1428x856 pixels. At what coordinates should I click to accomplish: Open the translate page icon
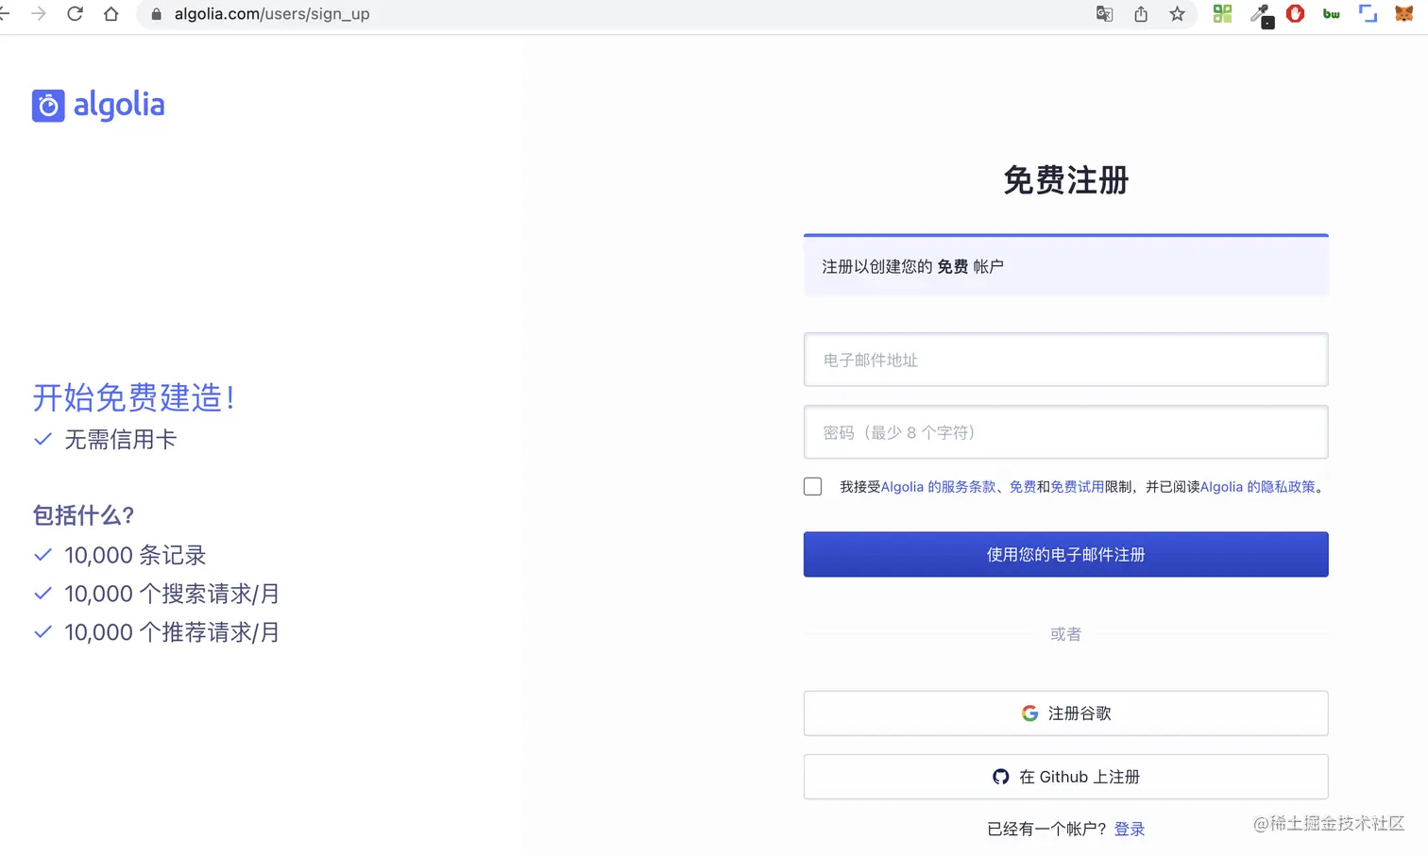coord(1104,14)
